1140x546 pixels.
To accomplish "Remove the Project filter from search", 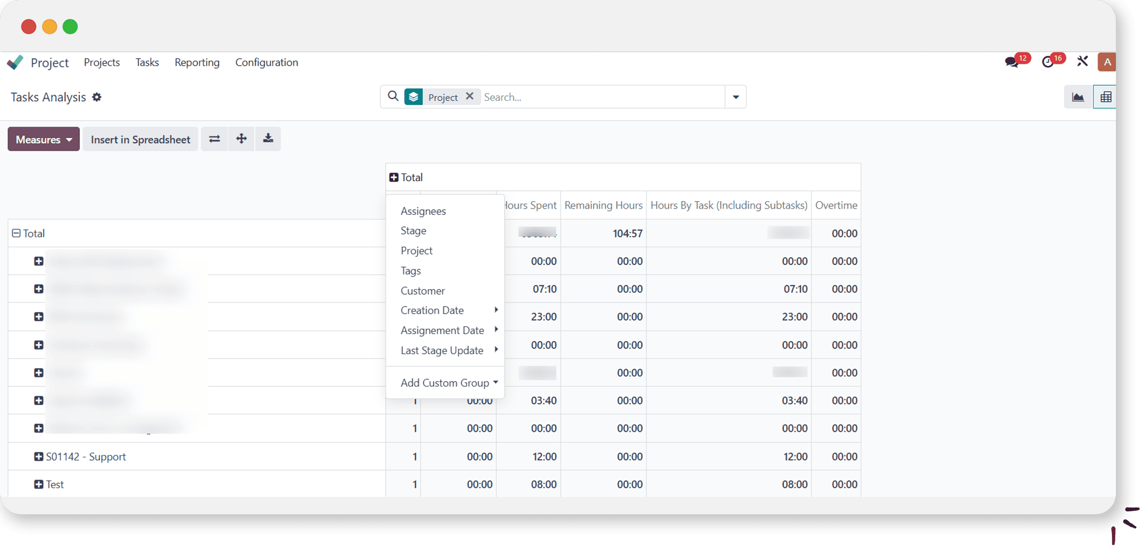I will 469,97.
